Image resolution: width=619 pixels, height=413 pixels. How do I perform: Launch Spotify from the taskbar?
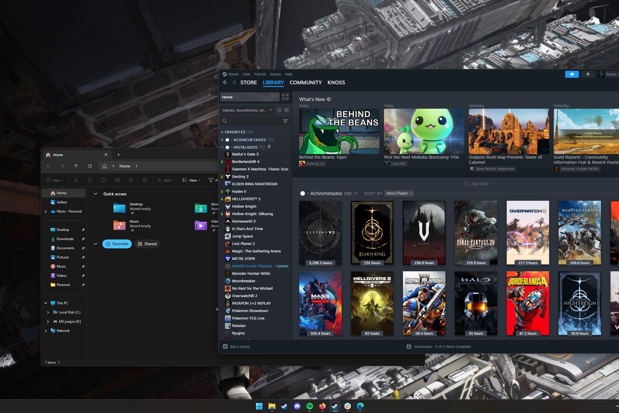coord(309,406)
